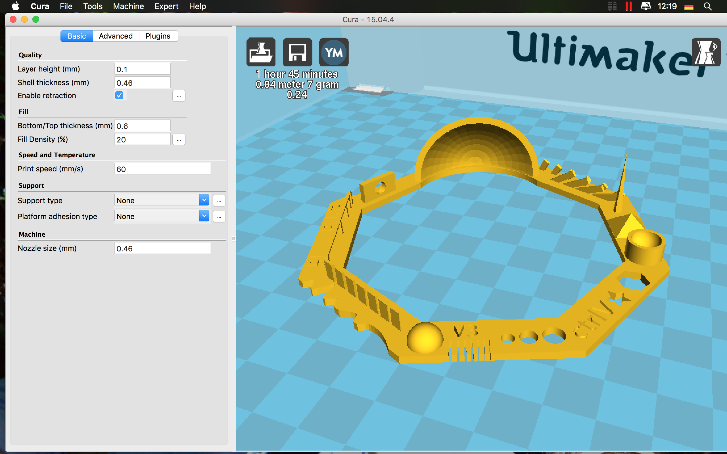Open the Platform adhesion type dropdown

162,216
